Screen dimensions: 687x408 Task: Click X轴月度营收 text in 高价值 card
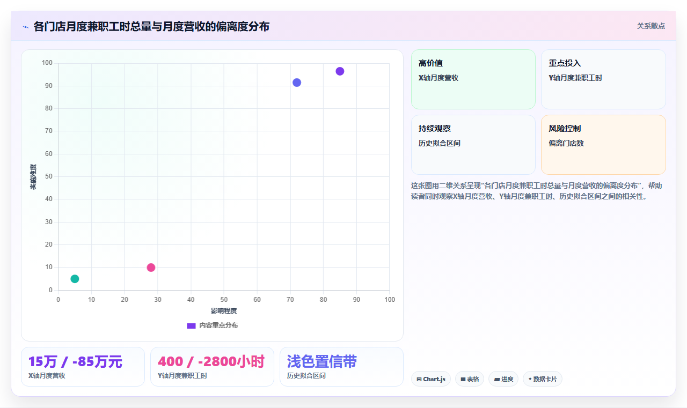point(438,78)
